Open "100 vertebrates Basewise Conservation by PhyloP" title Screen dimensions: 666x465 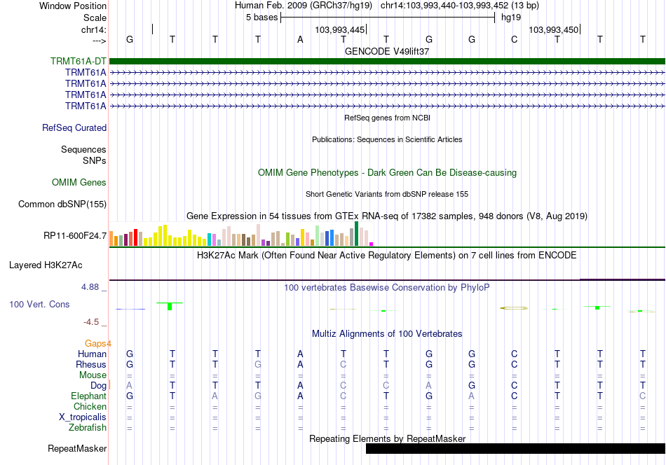tap(387, 288)
